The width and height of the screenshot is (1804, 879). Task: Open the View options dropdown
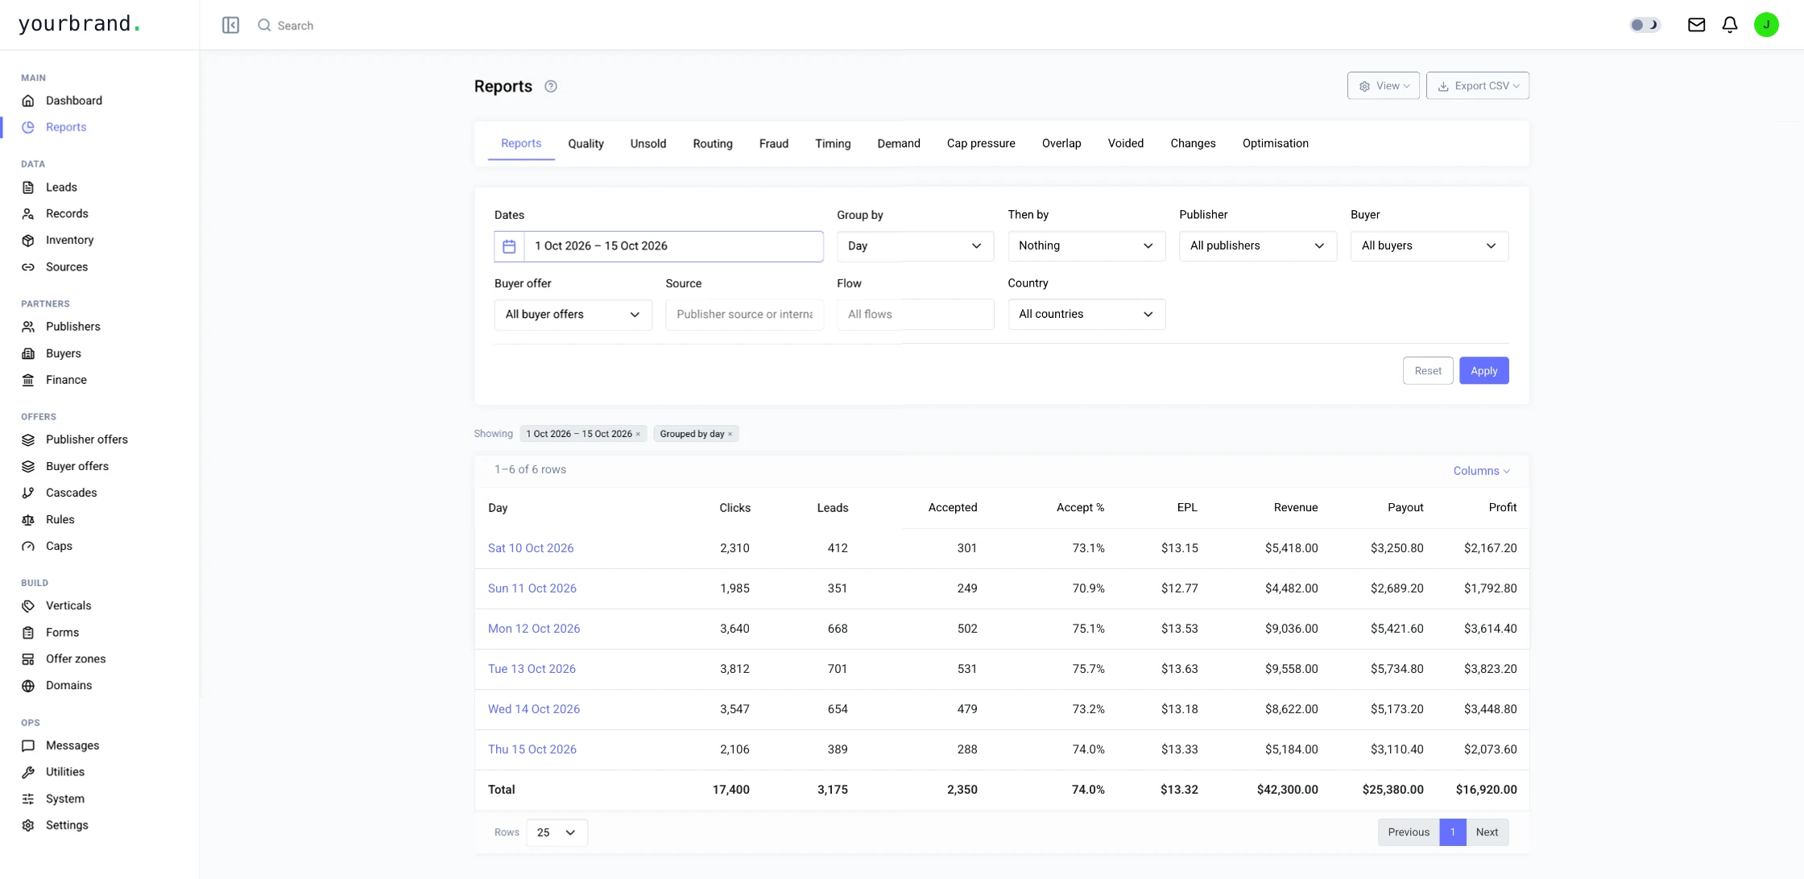tap(1383, 86)
